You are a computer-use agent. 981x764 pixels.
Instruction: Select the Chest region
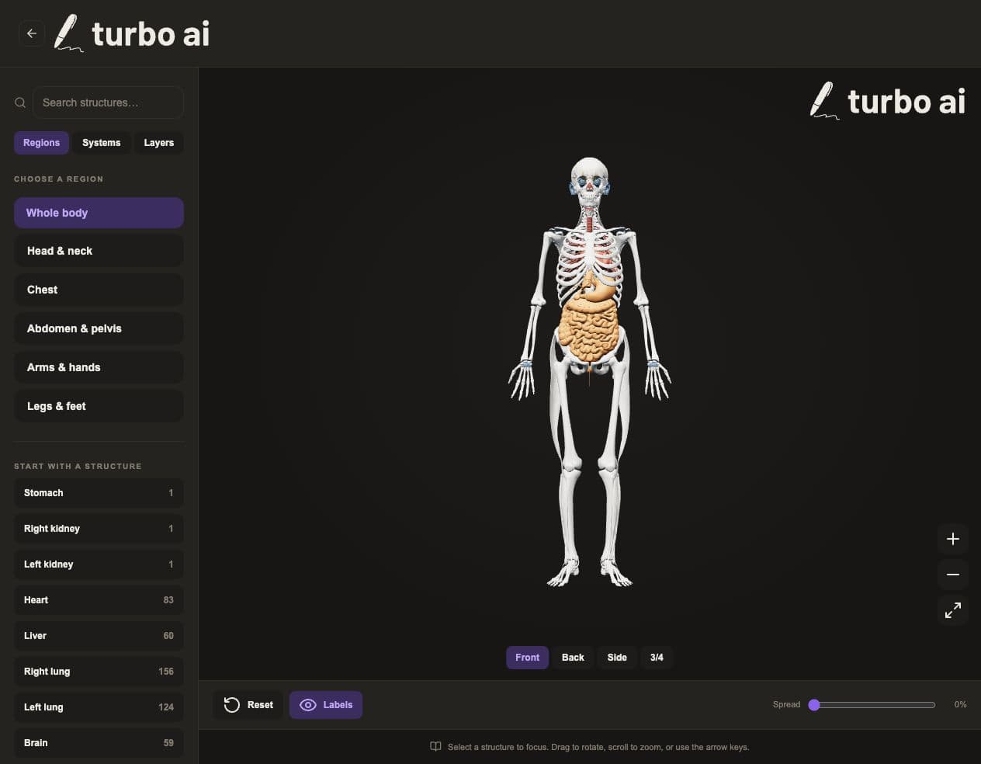click(x=99, y=290)
